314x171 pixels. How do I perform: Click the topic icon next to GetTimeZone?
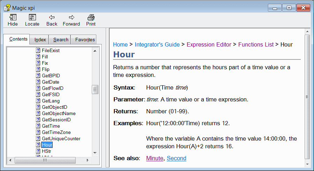click(38, 132)
